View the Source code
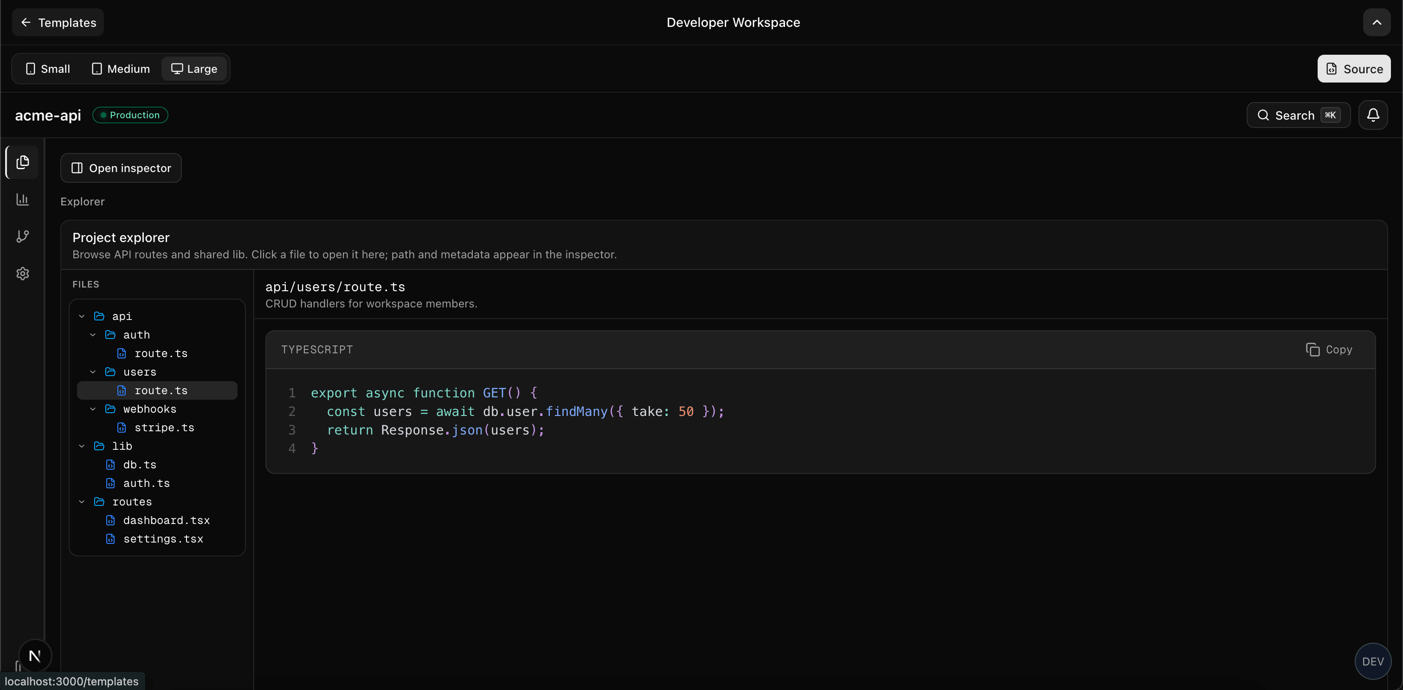Viewport: 1403px width, 690px height. [x=1353, y=69]
